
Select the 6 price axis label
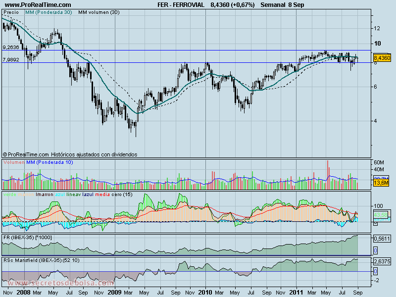tap(375, 87)
